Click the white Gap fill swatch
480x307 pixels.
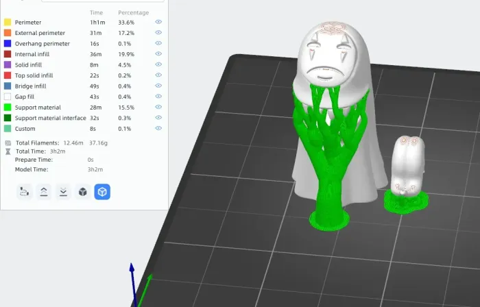(x=8, y=97)
